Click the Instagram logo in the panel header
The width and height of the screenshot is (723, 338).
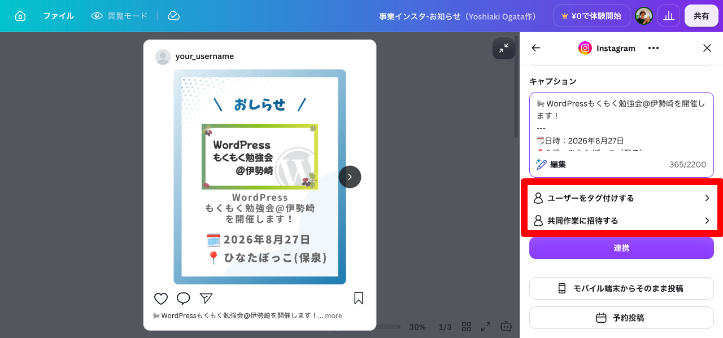[585, 48]
